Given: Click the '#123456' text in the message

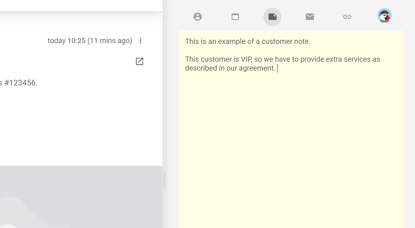Looking at the screenshot, I should pyautogui.click(x=21, y=83).
